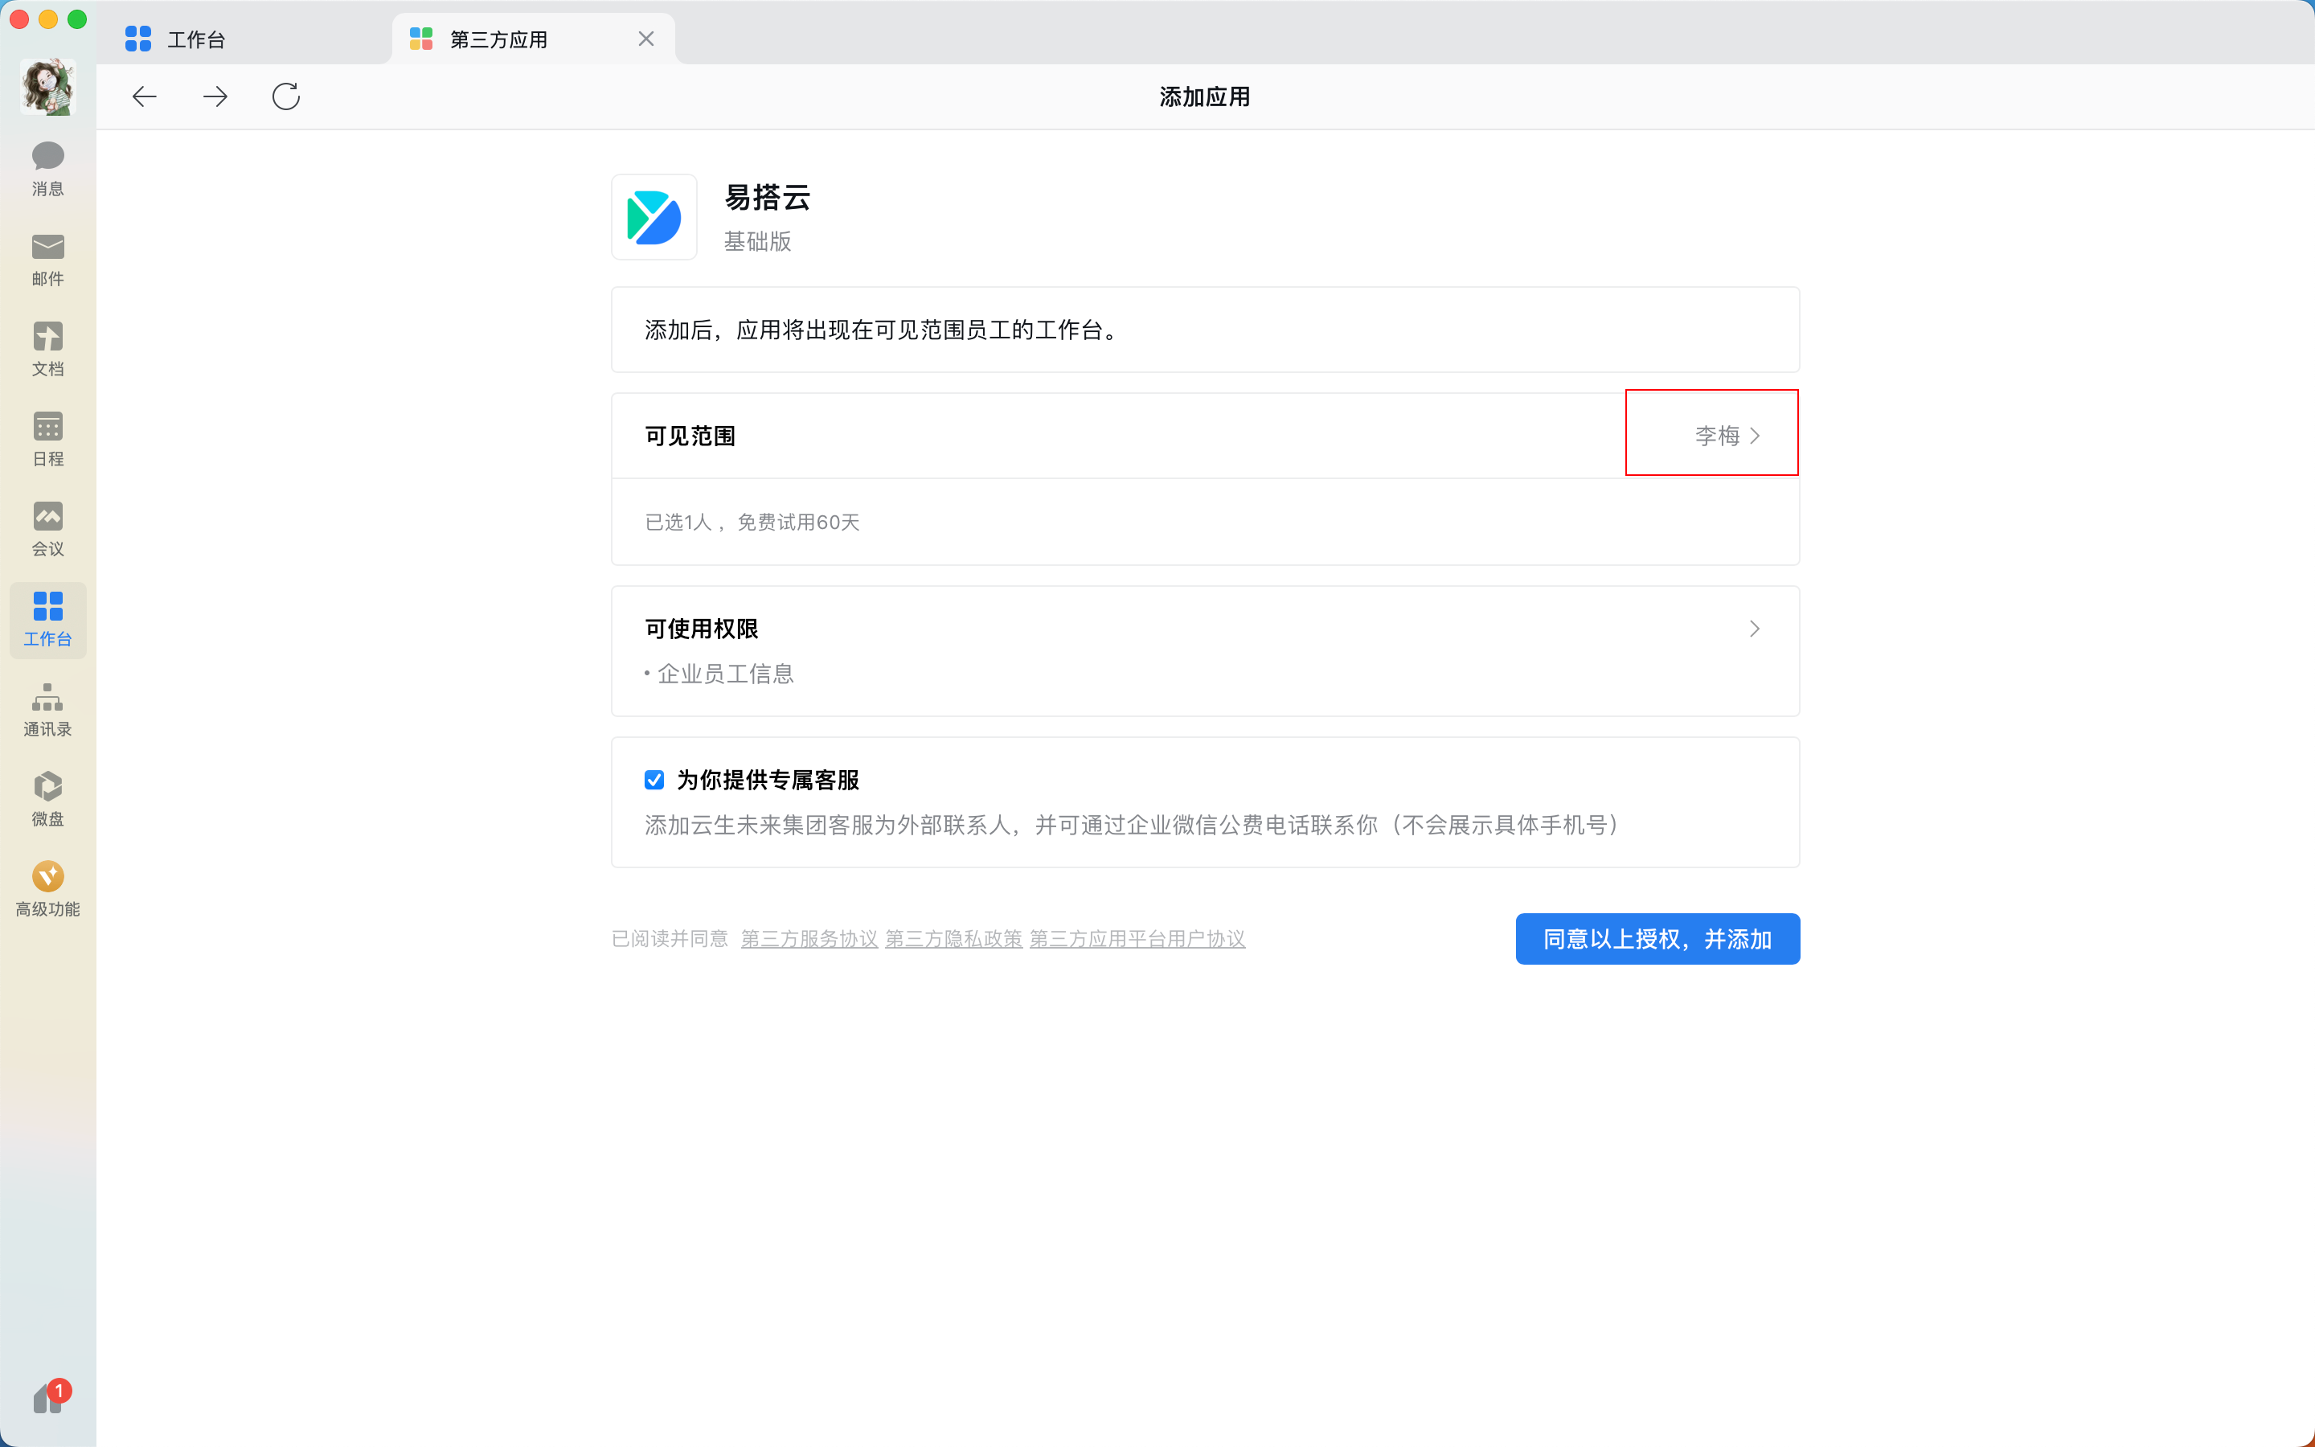Open the Messages (消息) sidebar icon
Screen dimensions: 2315x1447
[x=48, y=167]
